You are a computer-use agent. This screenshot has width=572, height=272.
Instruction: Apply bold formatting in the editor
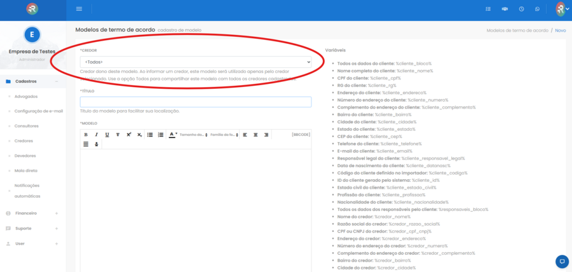click(x=86, y=135)
